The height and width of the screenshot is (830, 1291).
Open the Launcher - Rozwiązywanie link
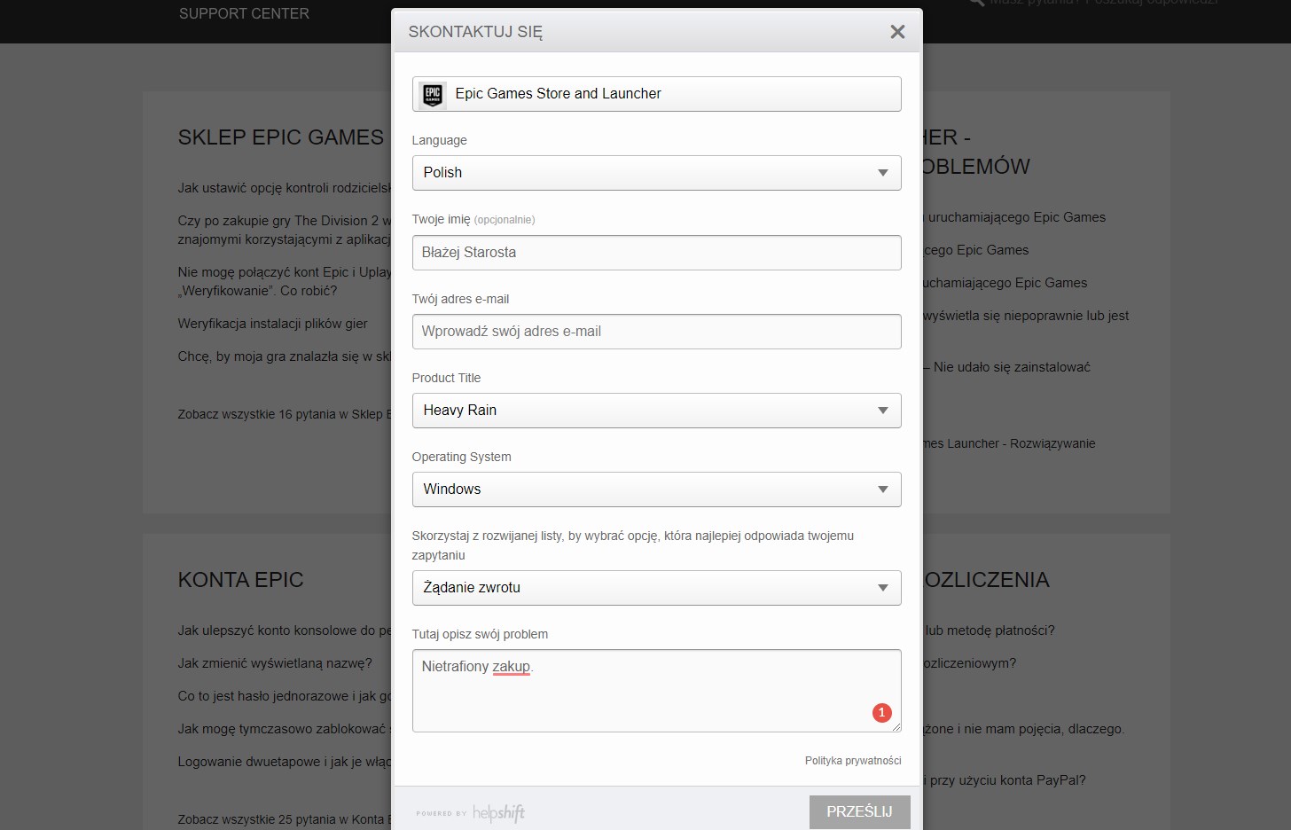tap(1009, 443)
